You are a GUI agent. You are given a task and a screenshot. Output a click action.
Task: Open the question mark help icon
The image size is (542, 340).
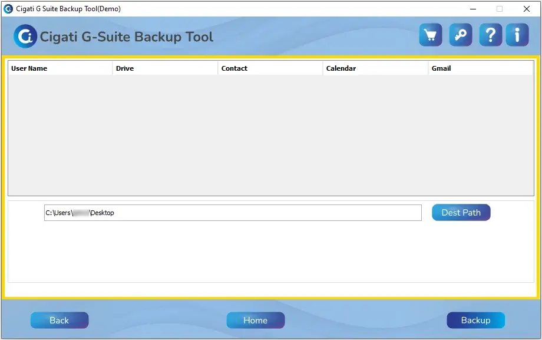491,35
